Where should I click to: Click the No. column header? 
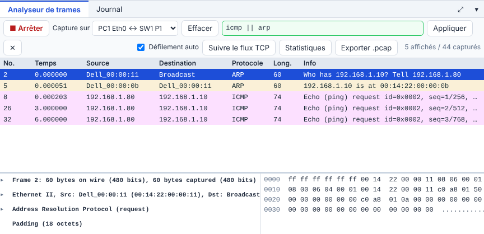pyautogui.click(x=9, y=63)
